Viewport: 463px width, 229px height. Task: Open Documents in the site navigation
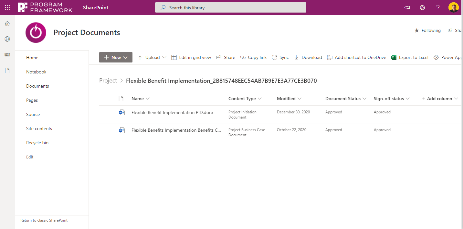pos(37,86)
